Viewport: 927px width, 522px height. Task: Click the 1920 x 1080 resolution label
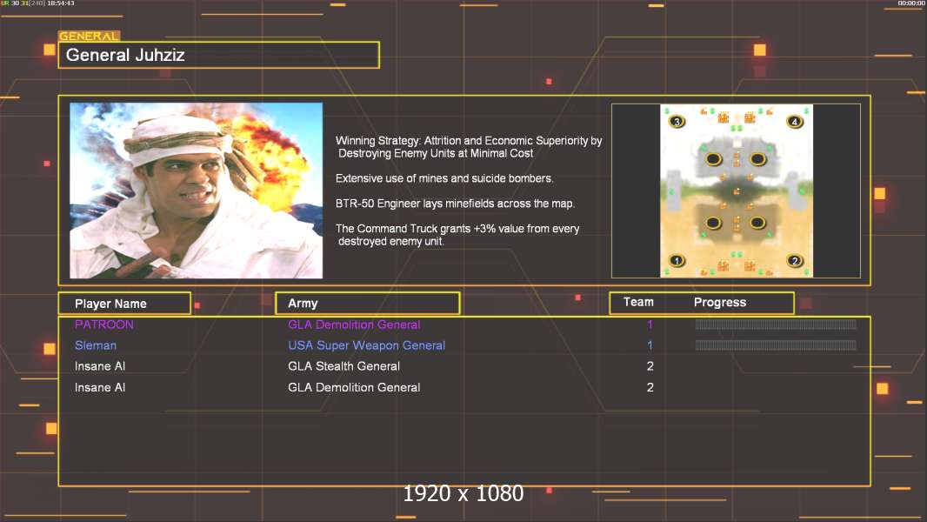pos(463,493)
